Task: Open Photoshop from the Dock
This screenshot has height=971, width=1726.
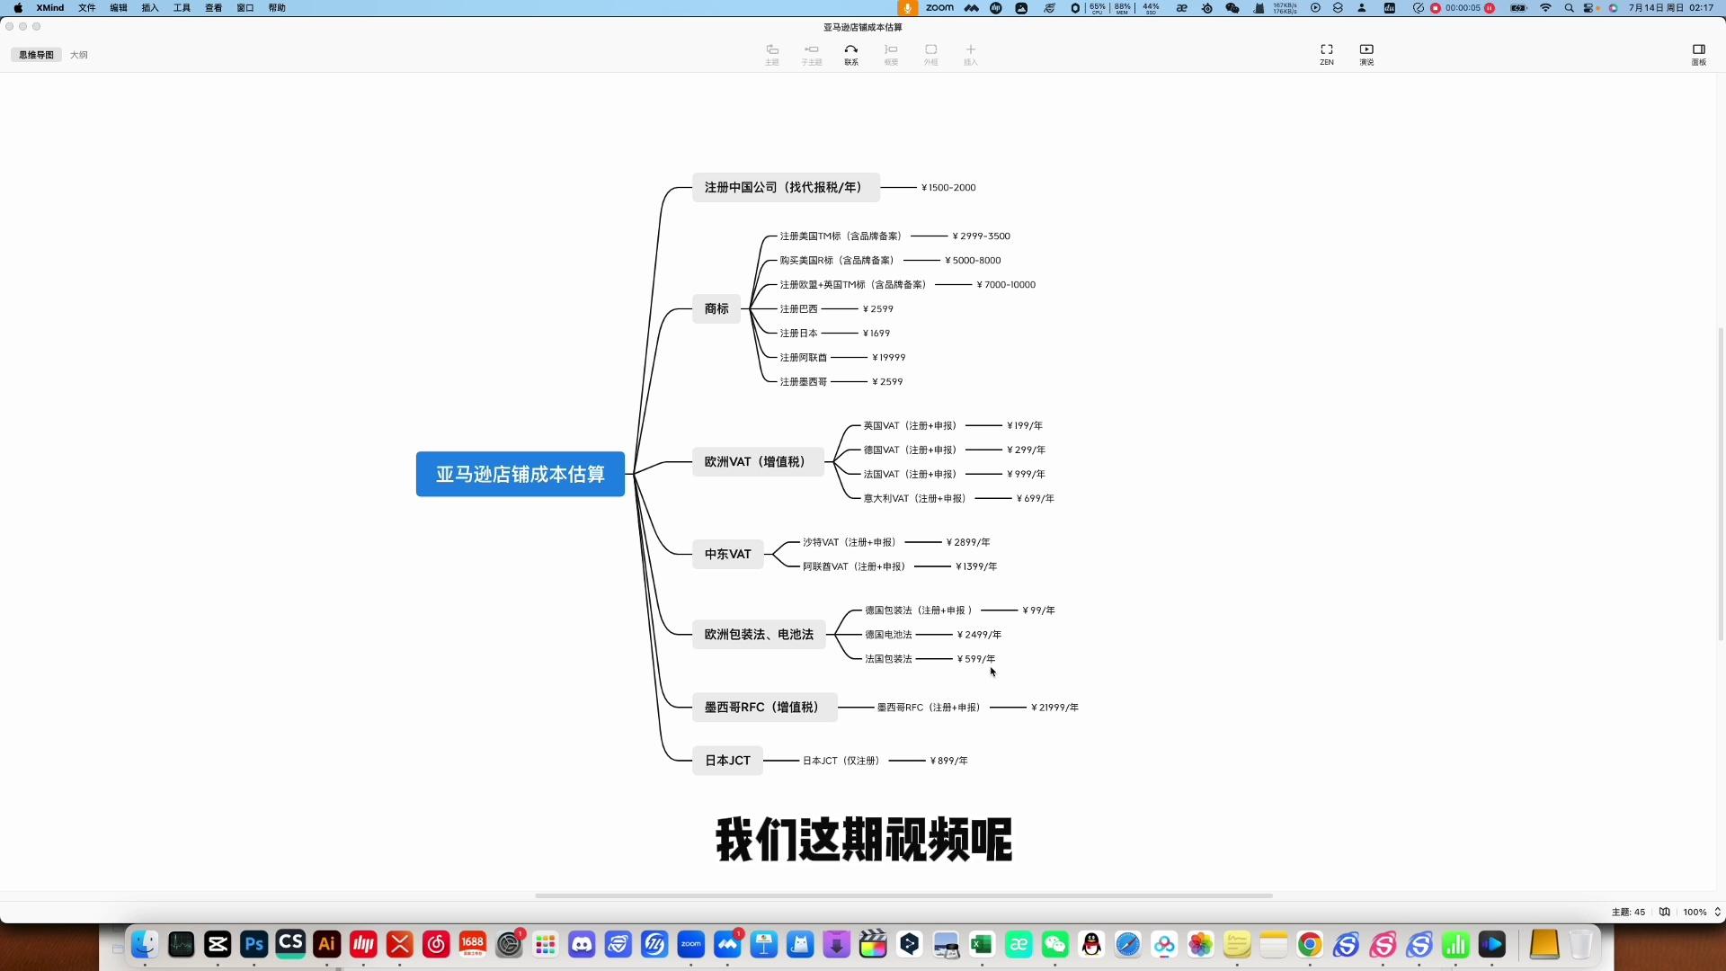Action: pyautogui.click(x=254, y=944)
